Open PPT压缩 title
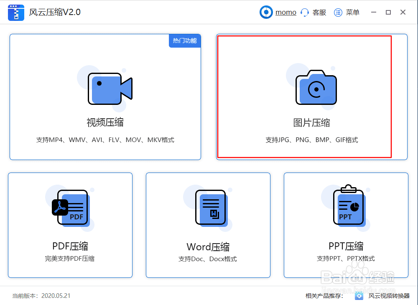Viewport: 418px width, 305px height. pos(346,246)
